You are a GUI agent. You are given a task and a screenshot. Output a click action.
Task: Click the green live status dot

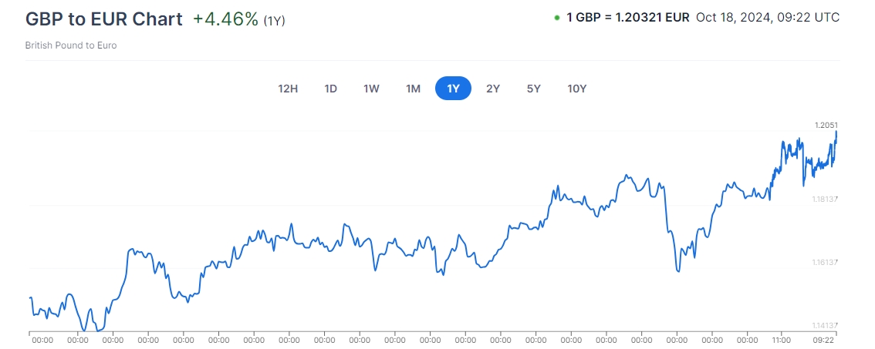[557, 18]
